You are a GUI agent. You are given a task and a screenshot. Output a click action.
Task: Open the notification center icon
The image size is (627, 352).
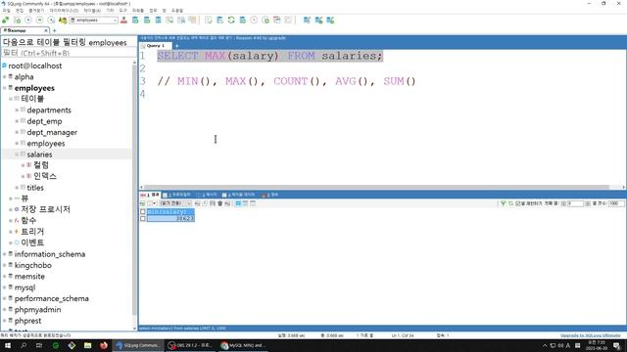[x=617, y=345]
